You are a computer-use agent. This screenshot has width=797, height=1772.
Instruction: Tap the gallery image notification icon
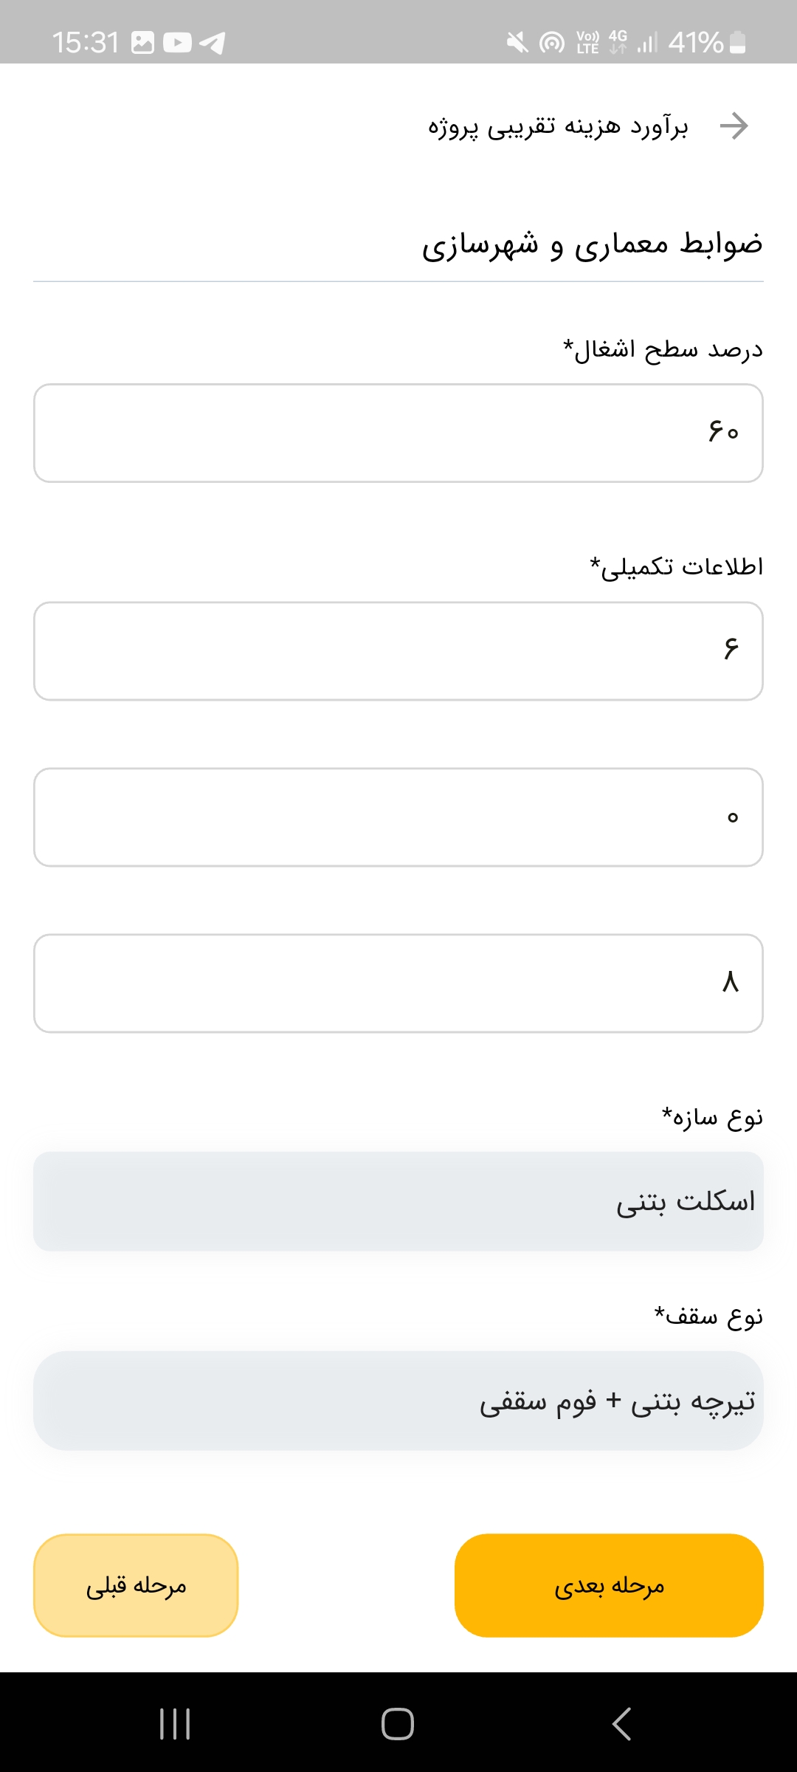142,43
